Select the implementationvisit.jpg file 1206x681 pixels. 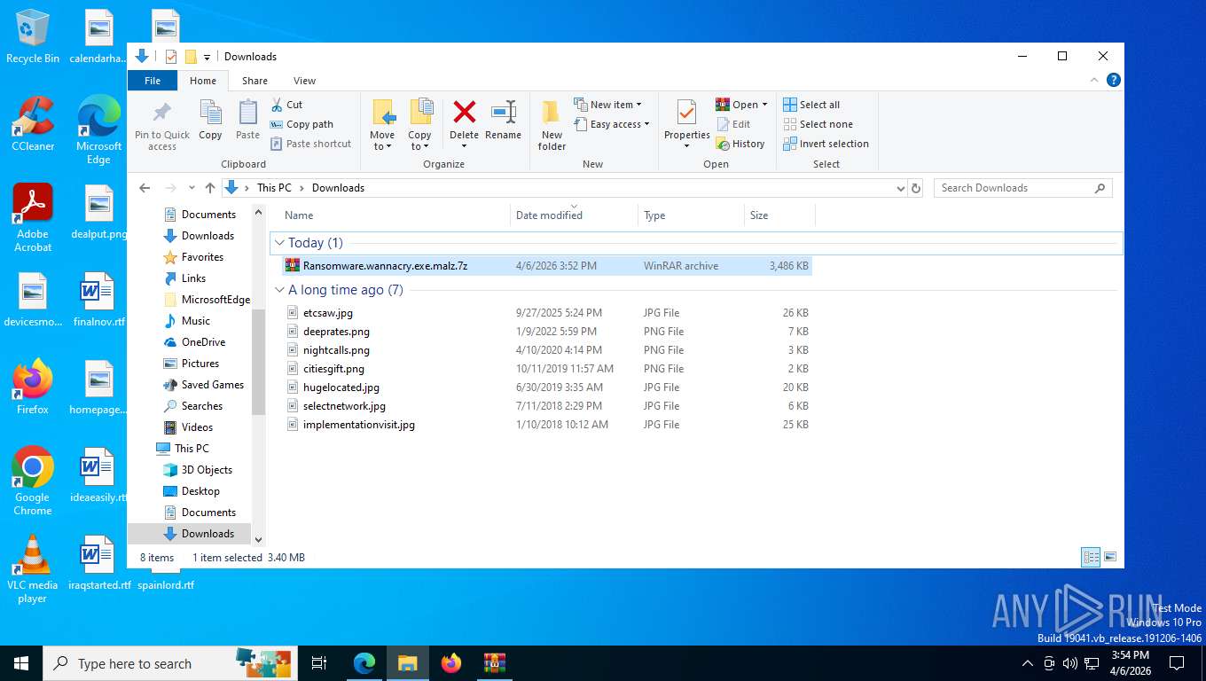(x=547, y=425)
